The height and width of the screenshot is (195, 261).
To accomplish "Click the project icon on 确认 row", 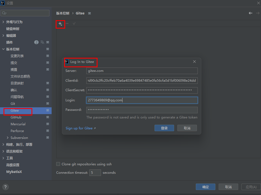I will 48,90.
